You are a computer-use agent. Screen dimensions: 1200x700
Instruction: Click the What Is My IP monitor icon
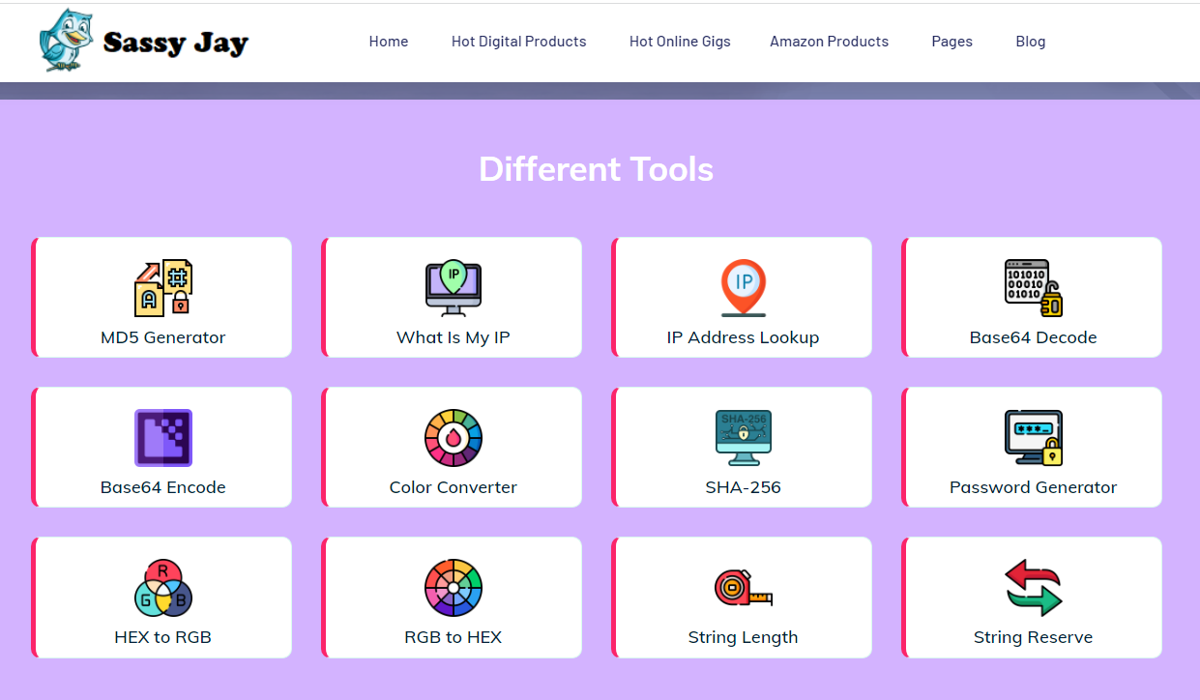(453, 287)
